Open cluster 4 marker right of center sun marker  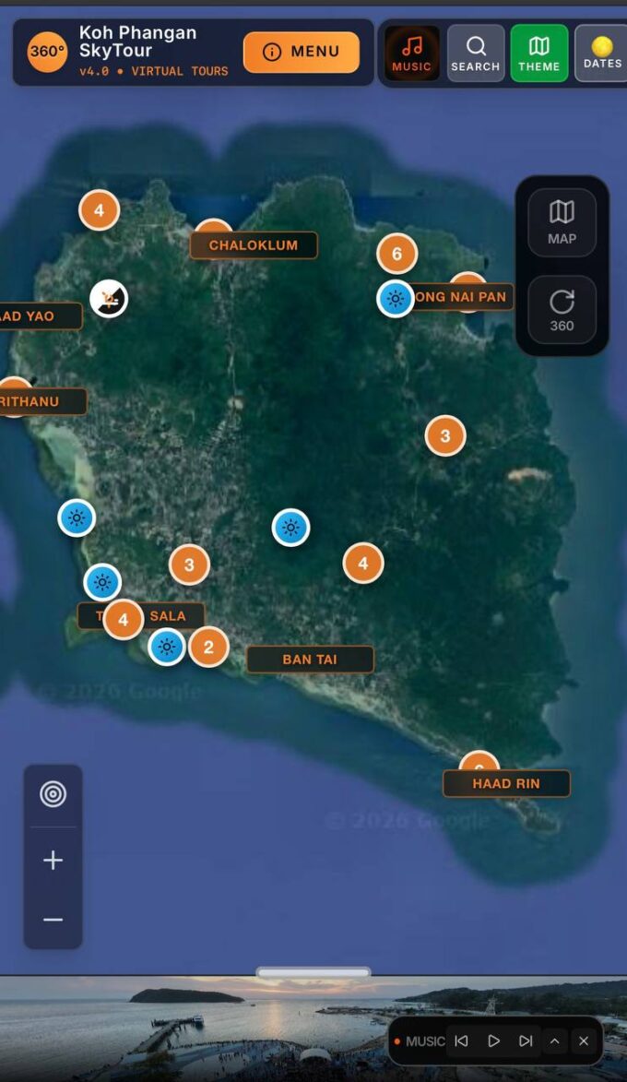[x=363, y=563]
